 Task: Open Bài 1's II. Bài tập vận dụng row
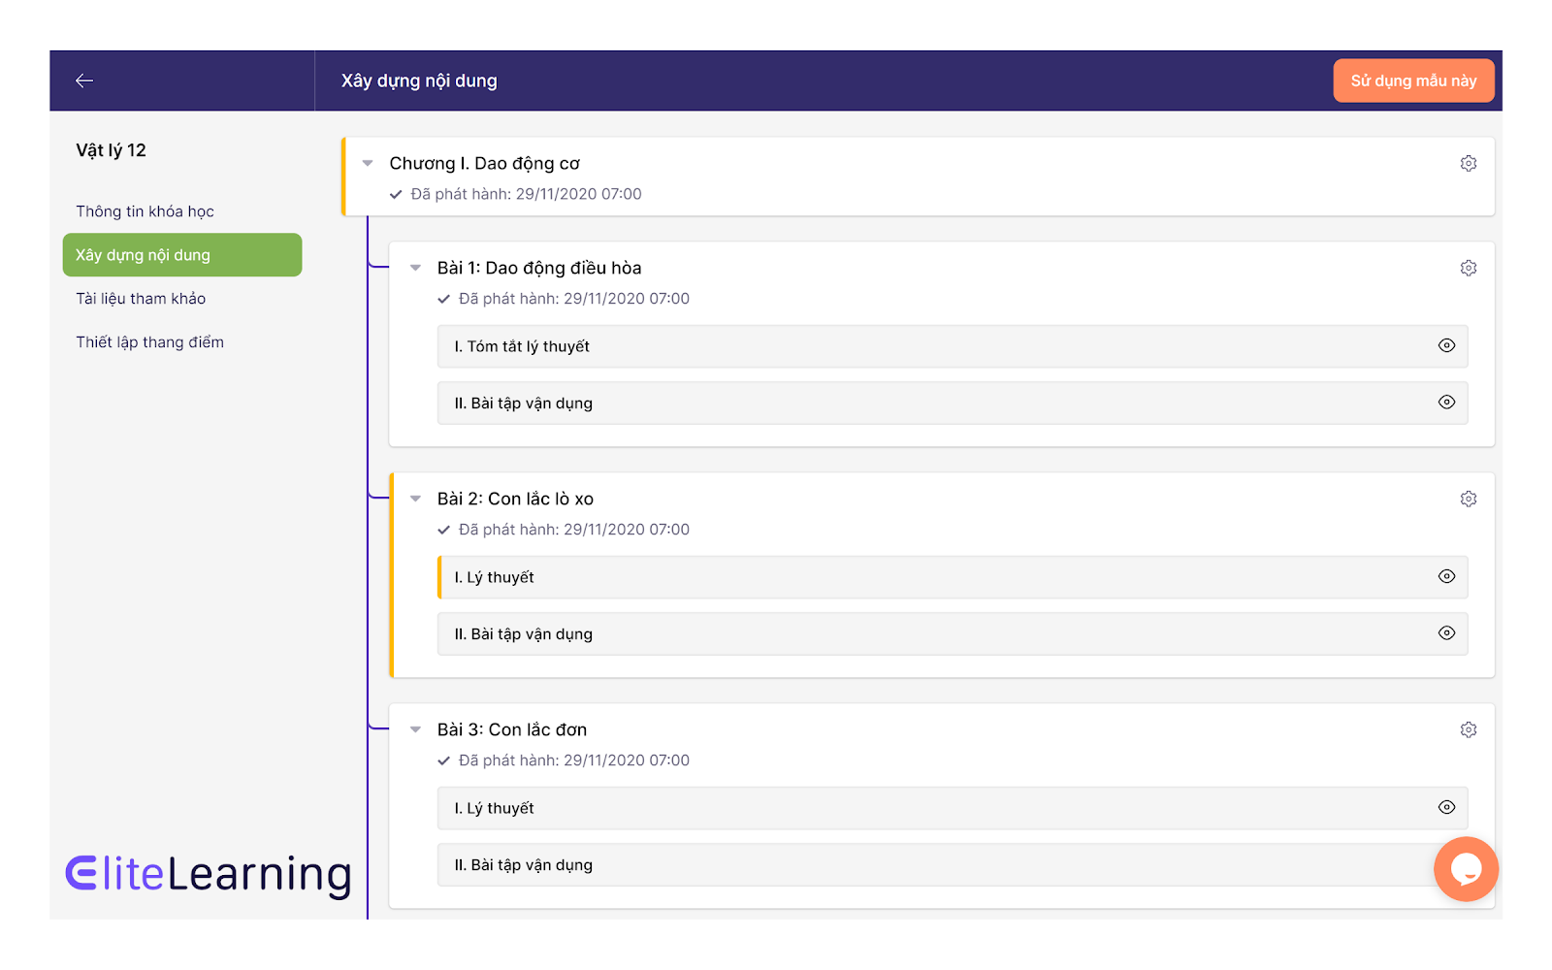coord(953,403)
